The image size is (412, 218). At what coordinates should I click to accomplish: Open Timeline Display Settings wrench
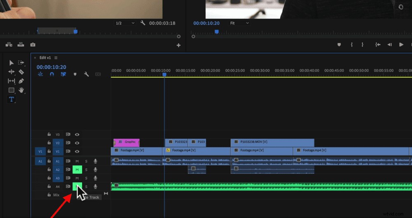click(86, 74)
